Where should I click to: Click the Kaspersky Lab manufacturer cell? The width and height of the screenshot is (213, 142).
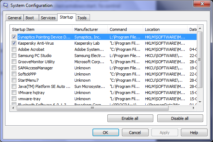(87, 43)
